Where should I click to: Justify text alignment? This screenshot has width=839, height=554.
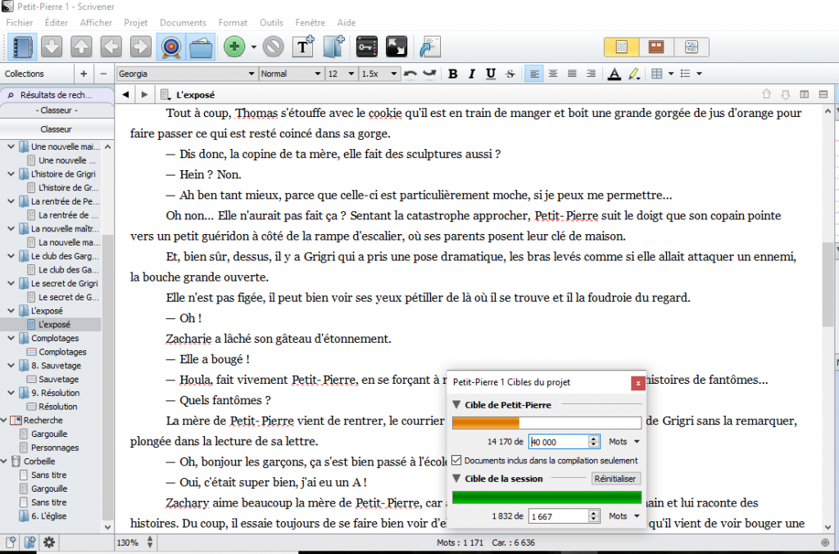[572, 74]
